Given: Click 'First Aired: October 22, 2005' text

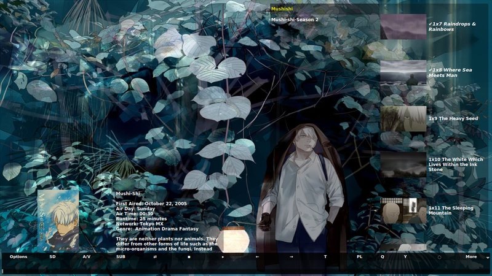Looking at the screenshot, I should pyautogui.click(x=151, y=204).
